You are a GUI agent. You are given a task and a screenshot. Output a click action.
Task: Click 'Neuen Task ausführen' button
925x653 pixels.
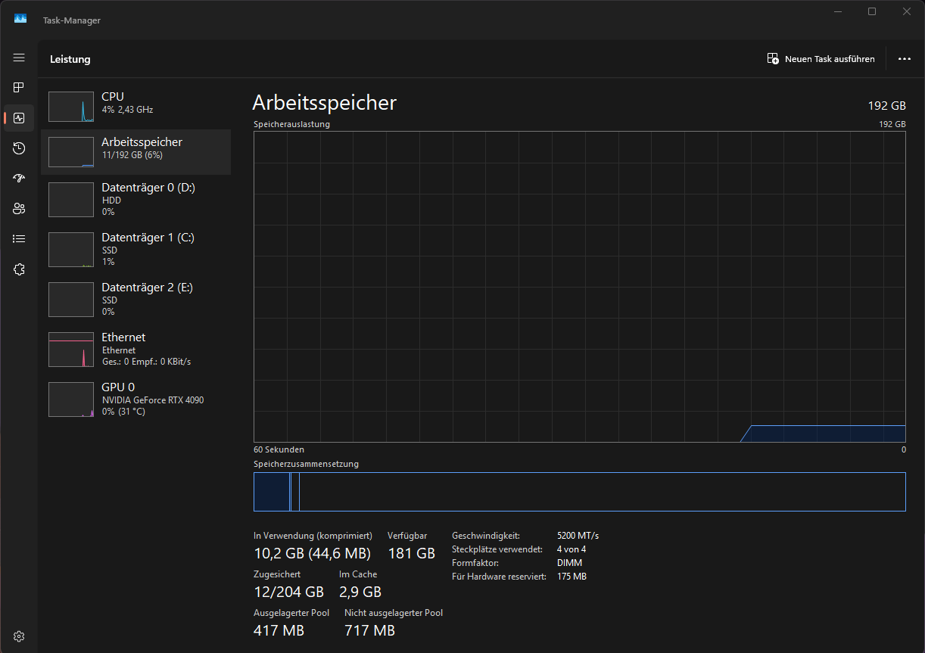pos(821,59)
